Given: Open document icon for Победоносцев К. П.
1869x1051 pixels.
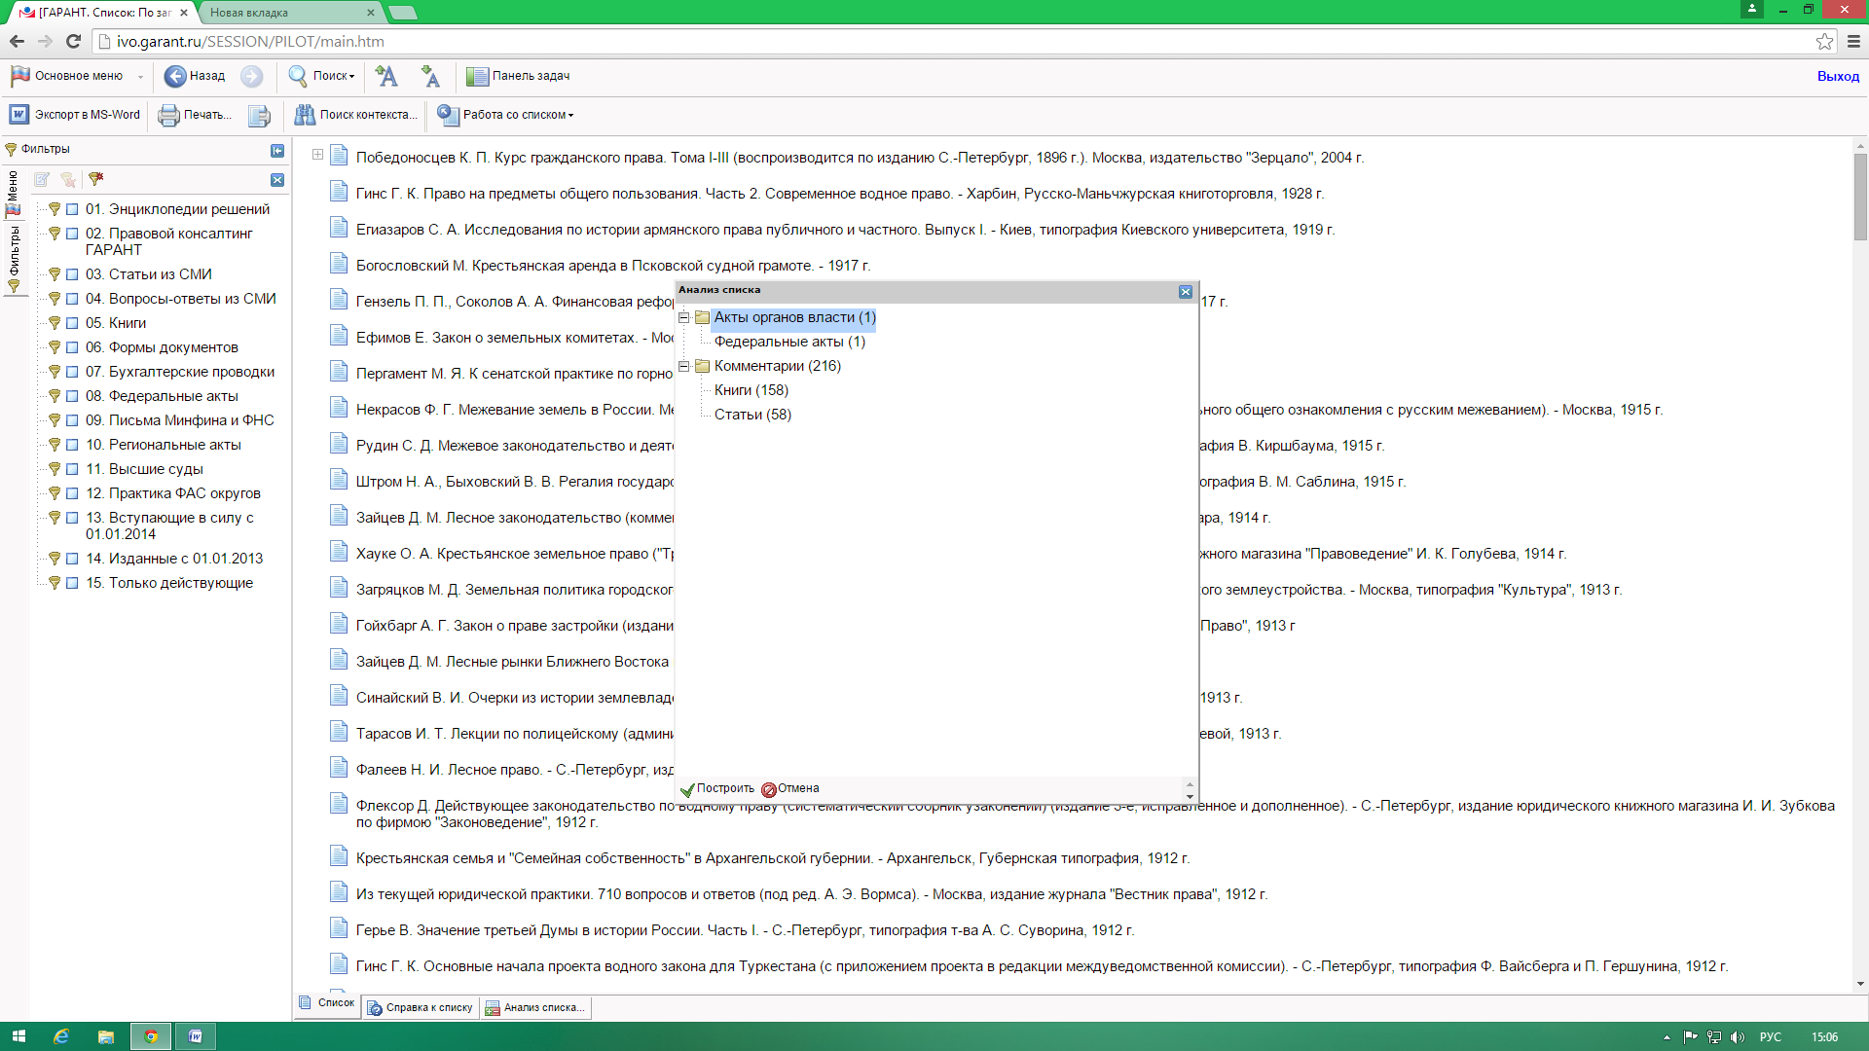Looking at the screenshot, I should tap(339, 156).
